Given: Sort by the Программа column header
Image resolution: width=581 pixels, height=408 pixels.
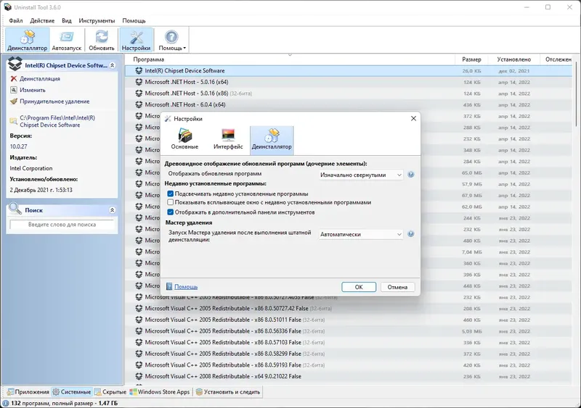Looking at the screenshot, I should click(289, 59).
